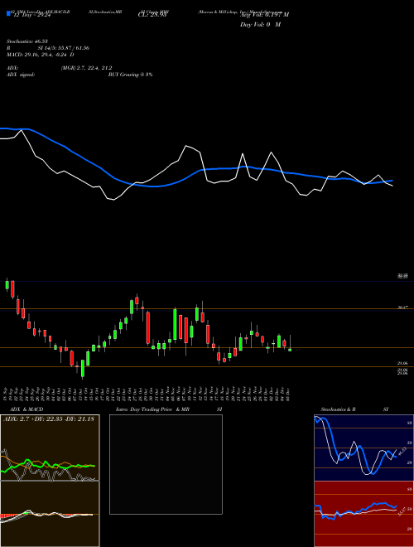Click the 'Intra Day Trading Price & MR' title

152,409
